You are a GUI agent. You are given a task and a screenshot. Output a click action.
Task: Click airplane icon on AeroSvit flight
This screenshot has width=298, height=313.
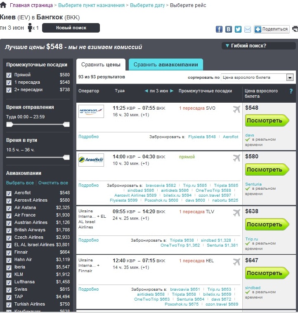(237, 158)
